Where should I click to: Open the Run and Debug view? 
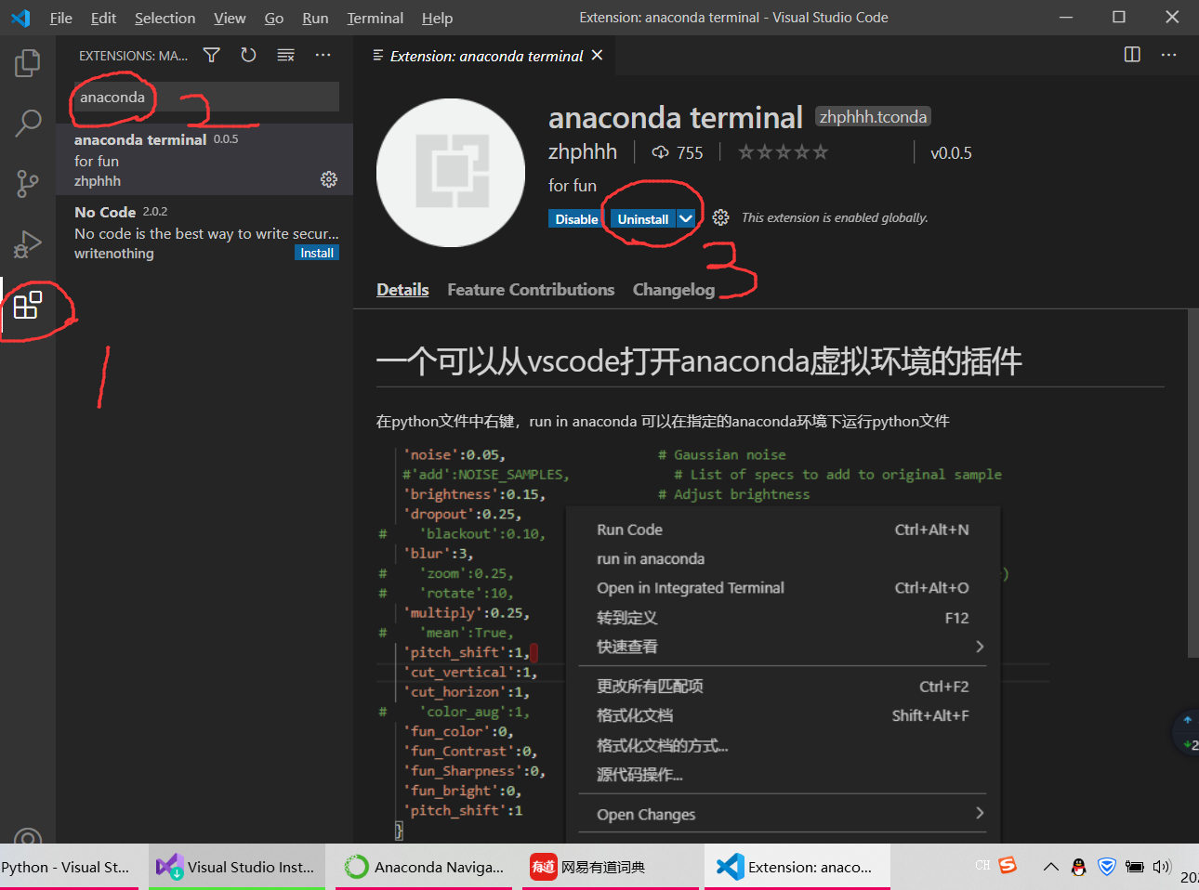(x=28, y=243)
